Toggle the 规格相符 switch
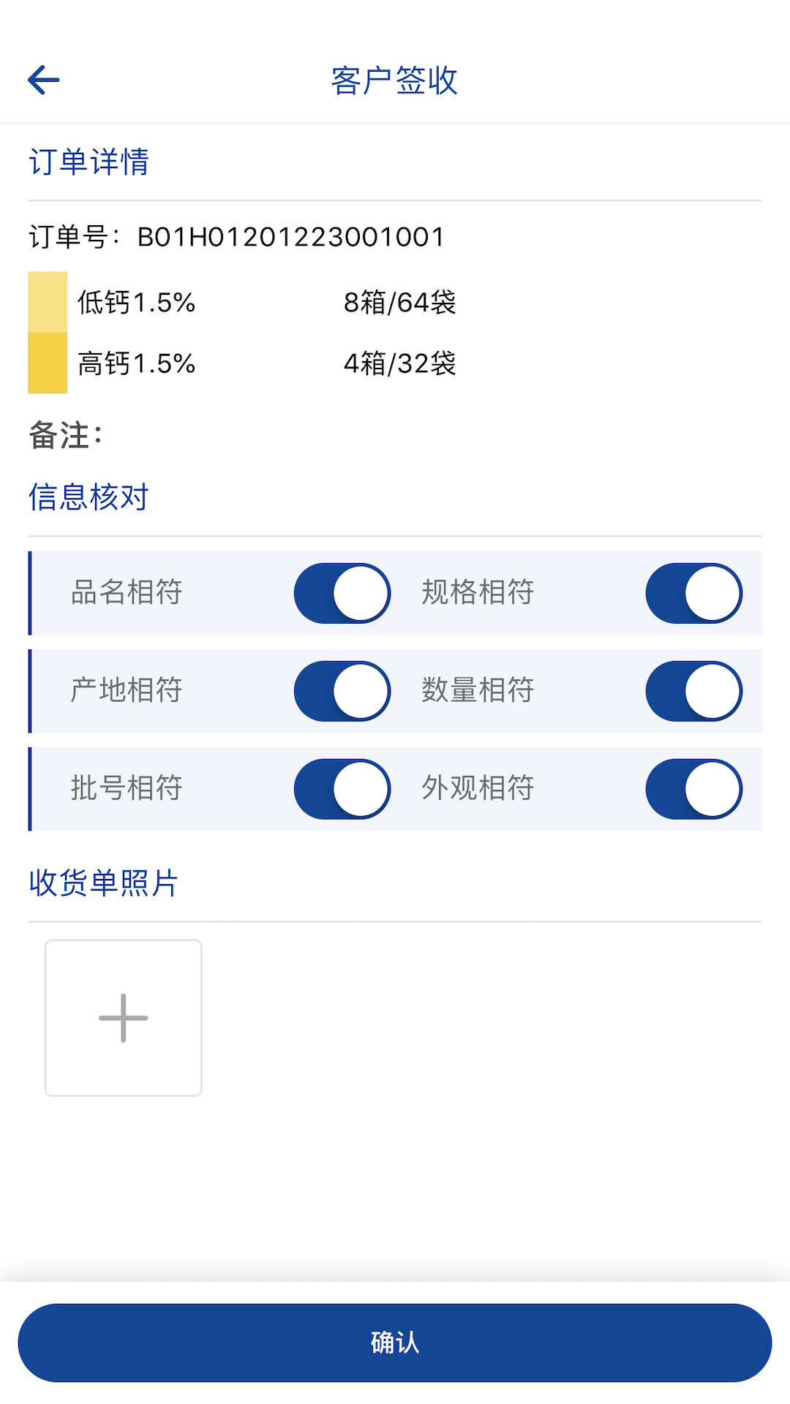This screenshot has height=1404, width=790. [693, 593]
